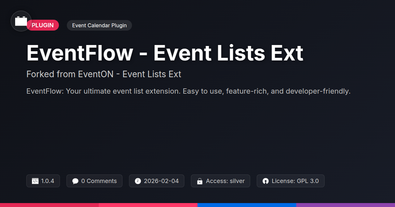Viewport: 395px width, 207px height.
Task: Click the 2026-02-04 date badge
Action: pyautogui.click(x=157, y=181)
